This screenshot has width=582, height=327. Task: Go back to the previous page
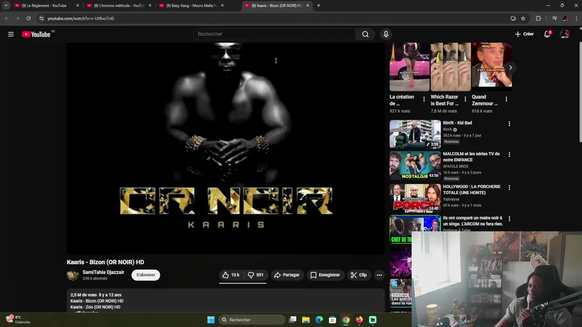[x=6, y=18]
